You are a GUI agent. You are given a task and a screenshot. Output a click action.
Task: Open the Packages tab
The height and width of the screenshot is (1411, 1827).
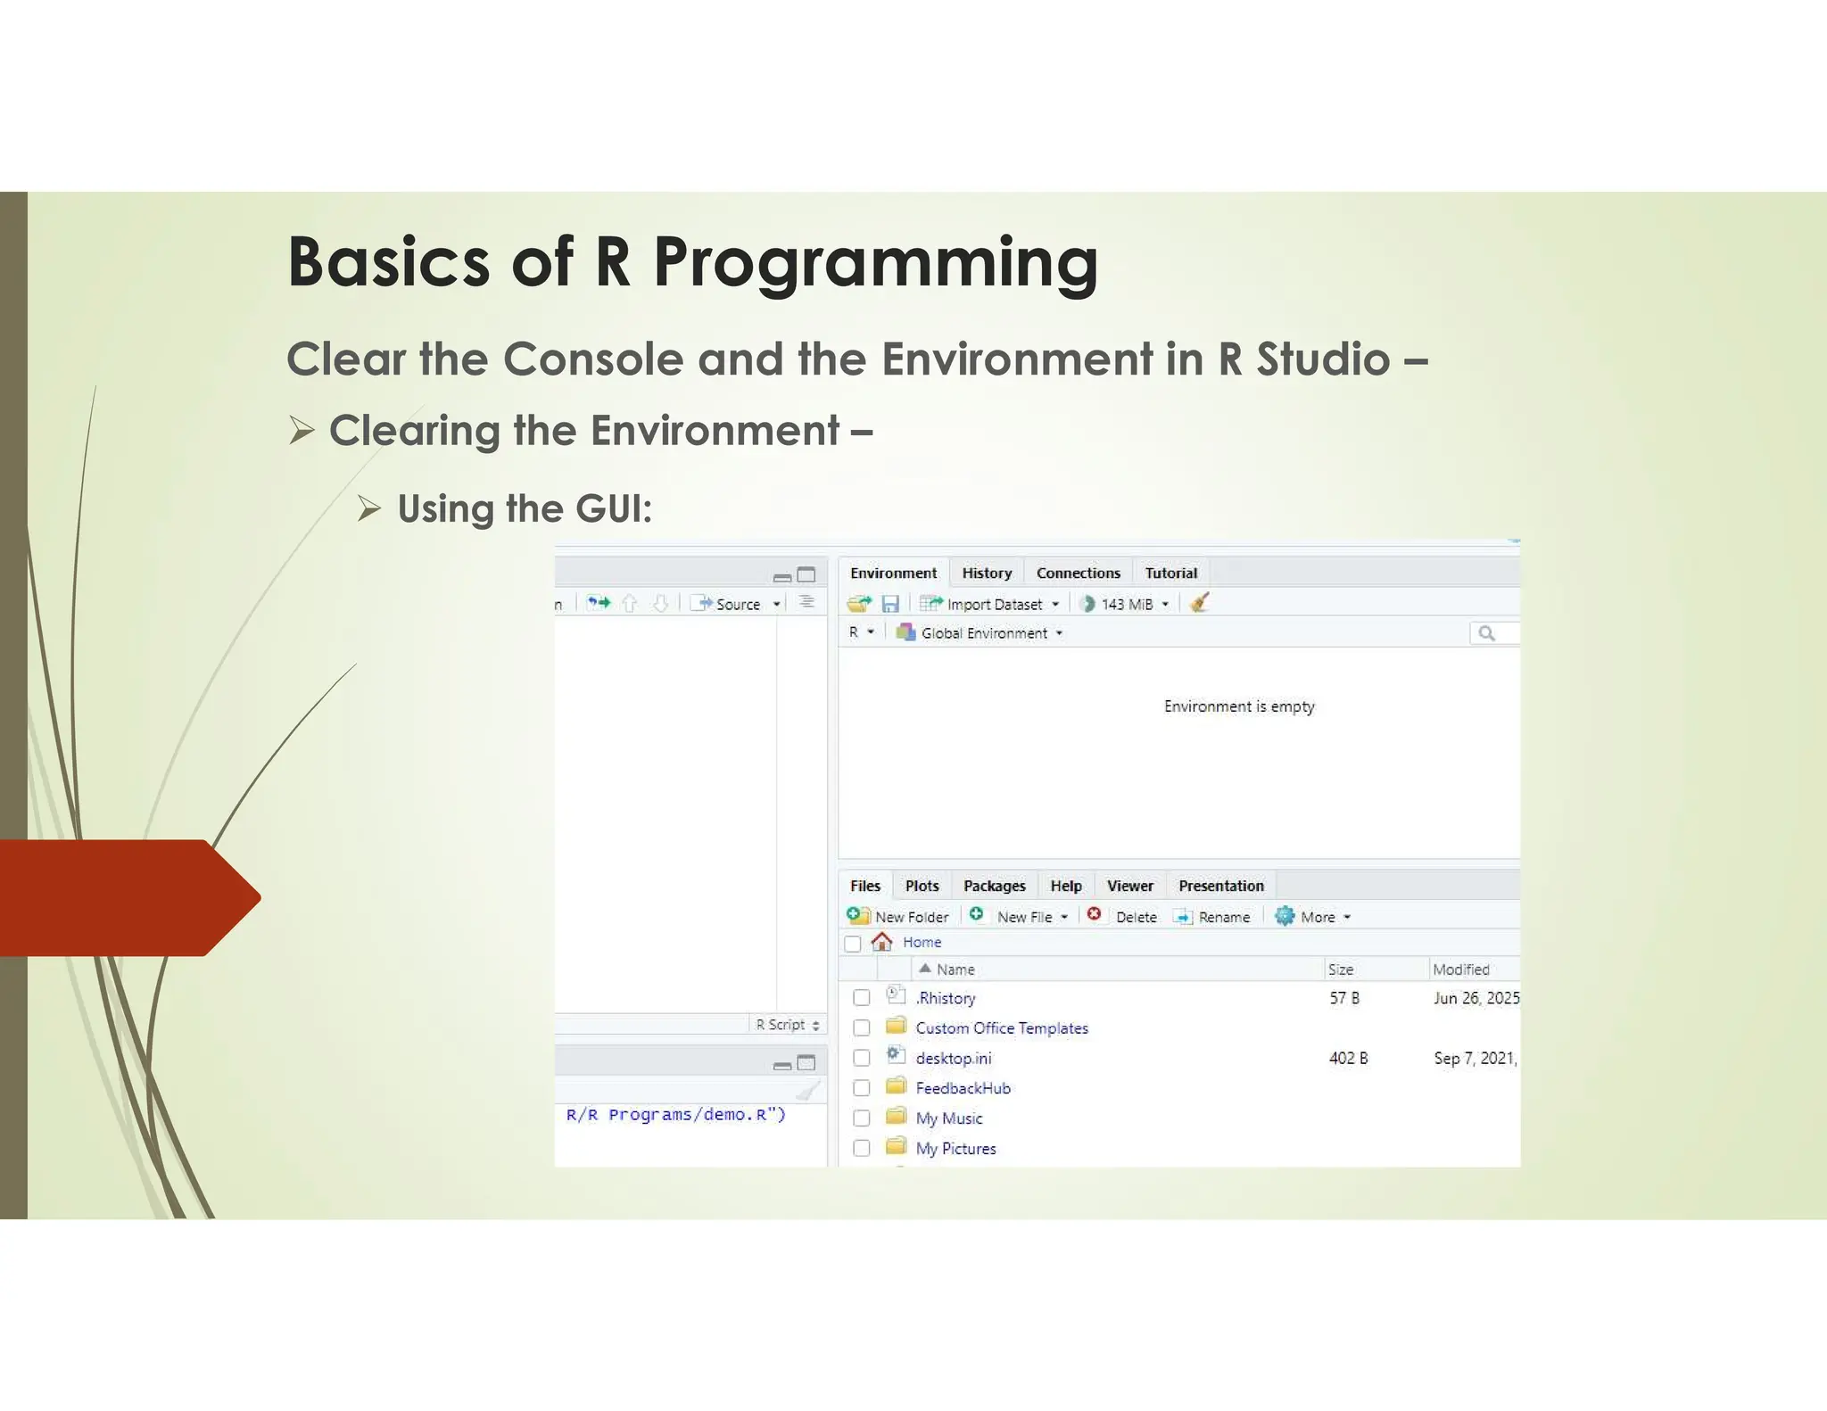click(994, 886)
